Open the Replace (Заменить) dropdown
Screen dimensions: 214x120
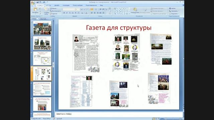click(174, 11)
